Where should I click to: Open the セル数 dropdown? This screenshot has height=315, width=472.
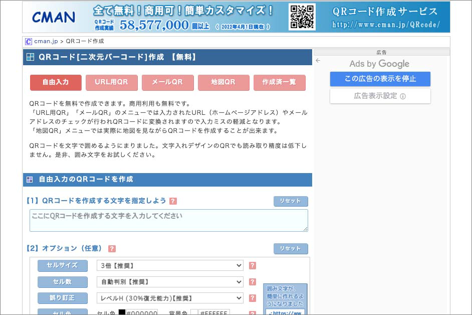point(169,282)
